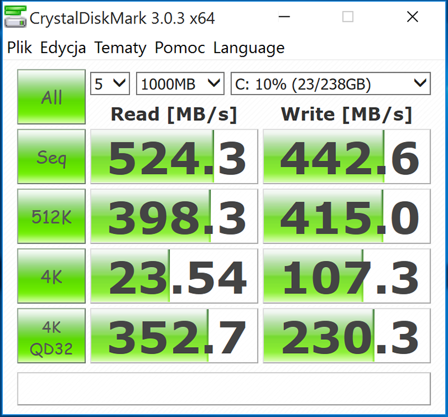Run all benchmarks with the All button

(52, 97)
